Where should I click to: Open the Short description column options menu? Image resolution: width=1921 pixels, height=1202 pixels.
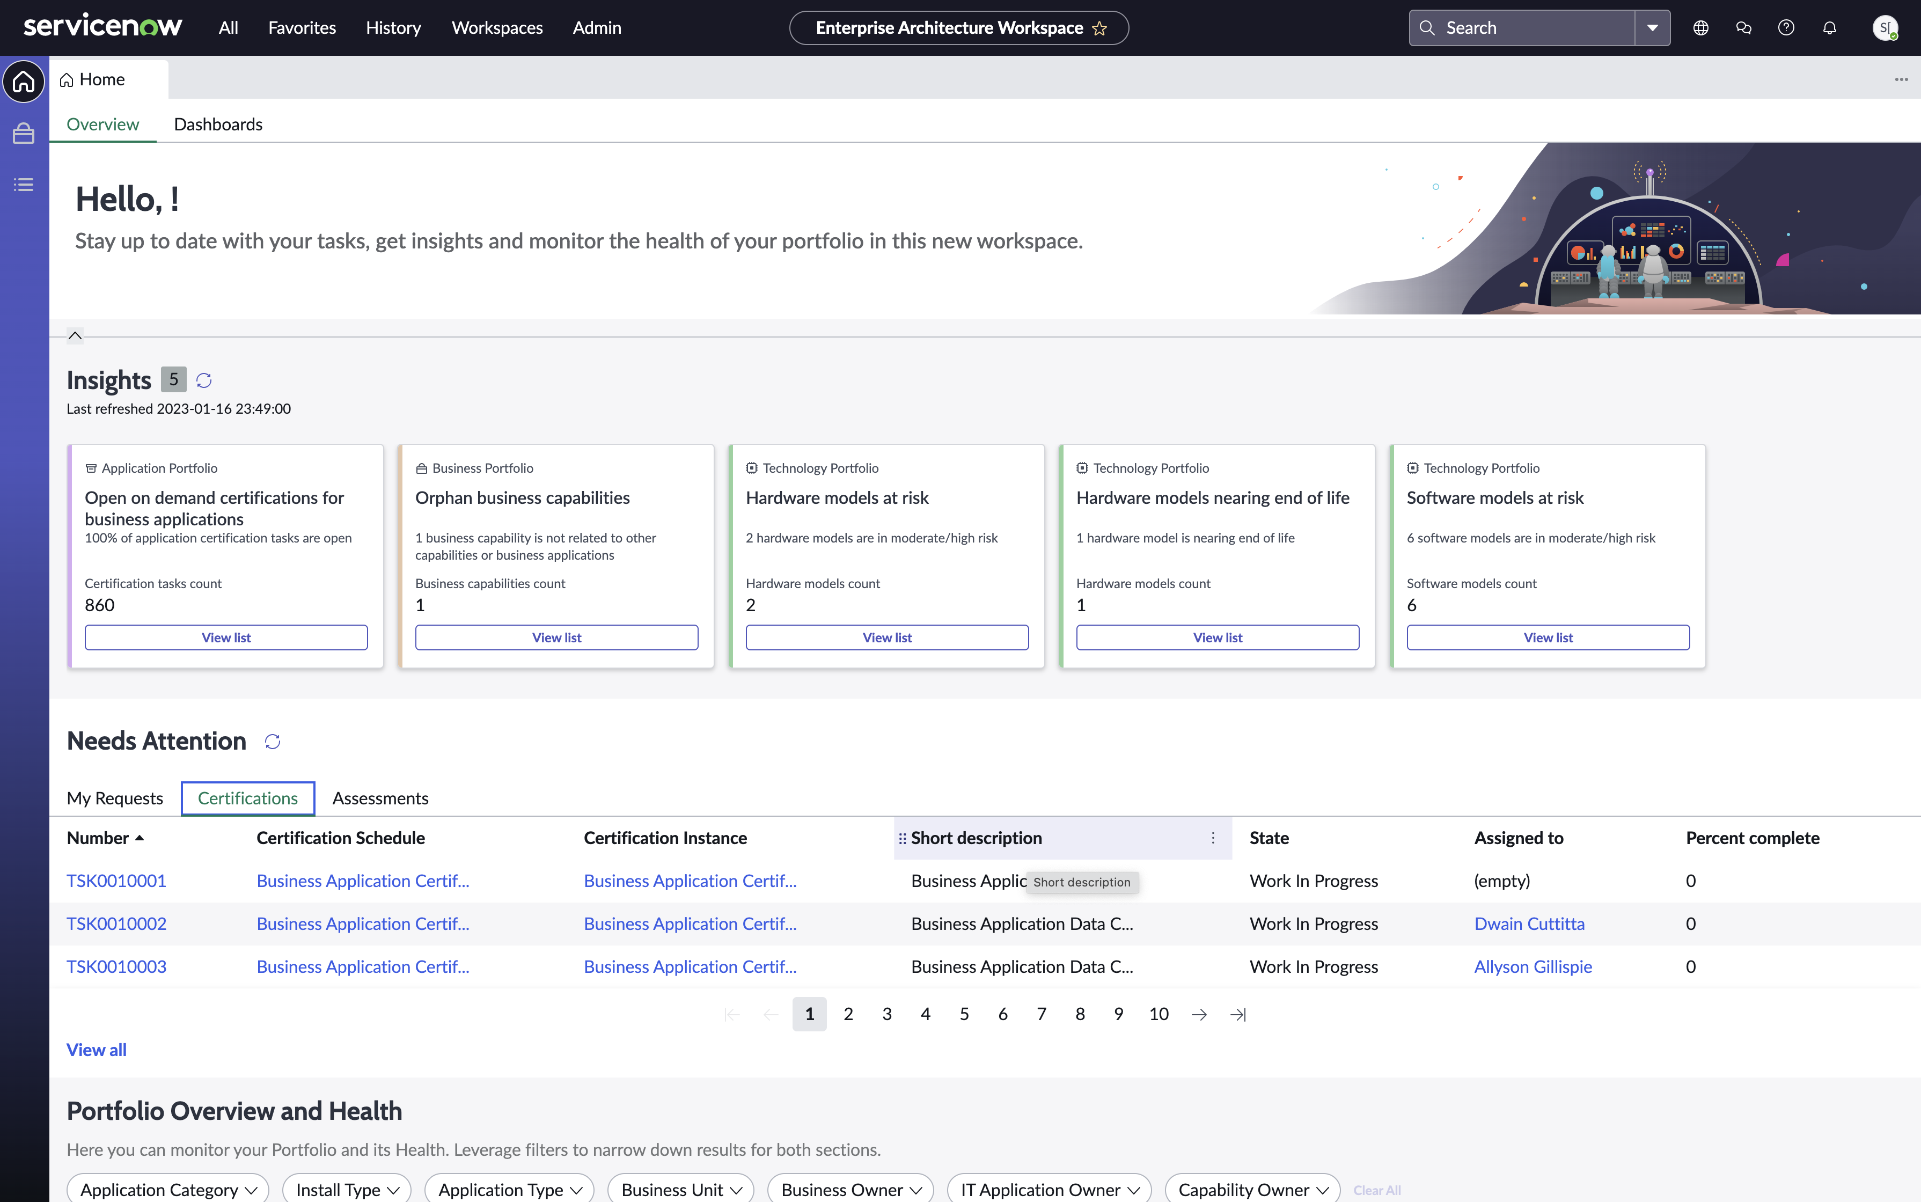click(1213, 838)
